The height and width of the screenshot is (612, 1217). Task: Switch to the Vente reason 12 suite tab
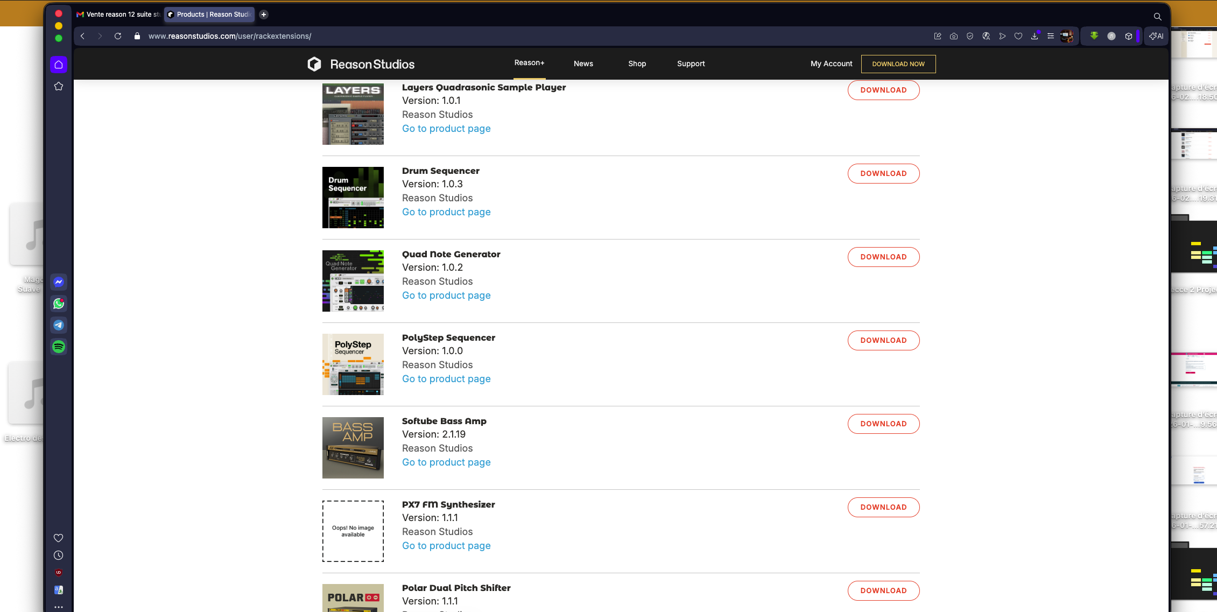coord(118,15)
